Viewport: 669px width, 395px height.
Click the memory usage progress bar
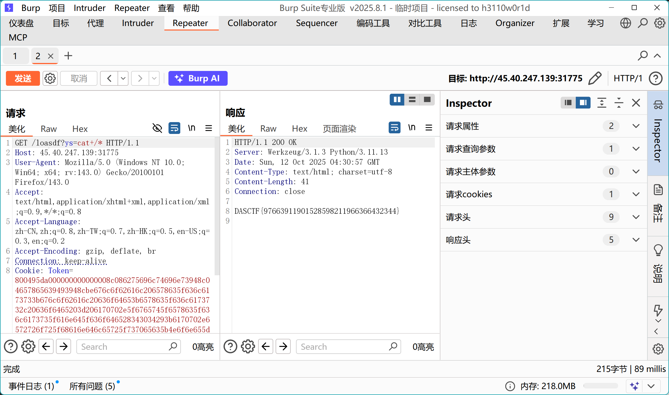[x=600, y=386]
